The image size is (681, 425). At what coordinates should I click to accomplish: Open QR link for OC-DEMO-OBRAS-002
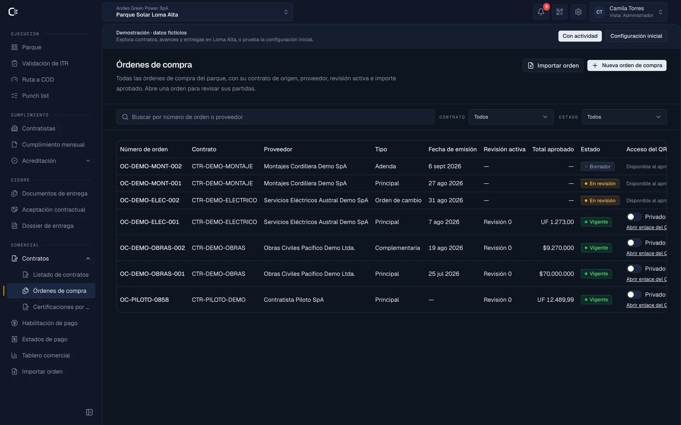[x=646, y=253]
